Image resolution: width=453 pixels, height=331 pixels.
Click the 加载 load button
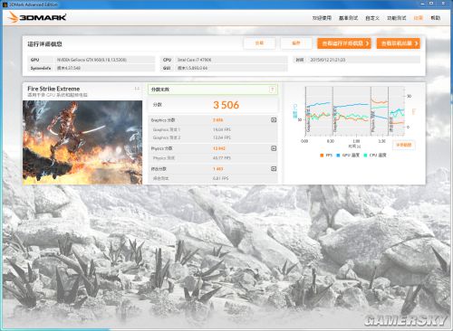click(x=260, y=43)
